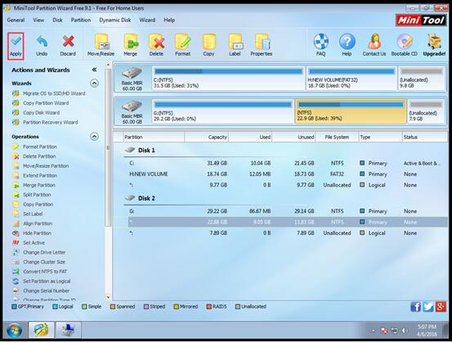Collapse the Actions and Wizards panel
Screen dimensions: 452x343
(94, 70)
